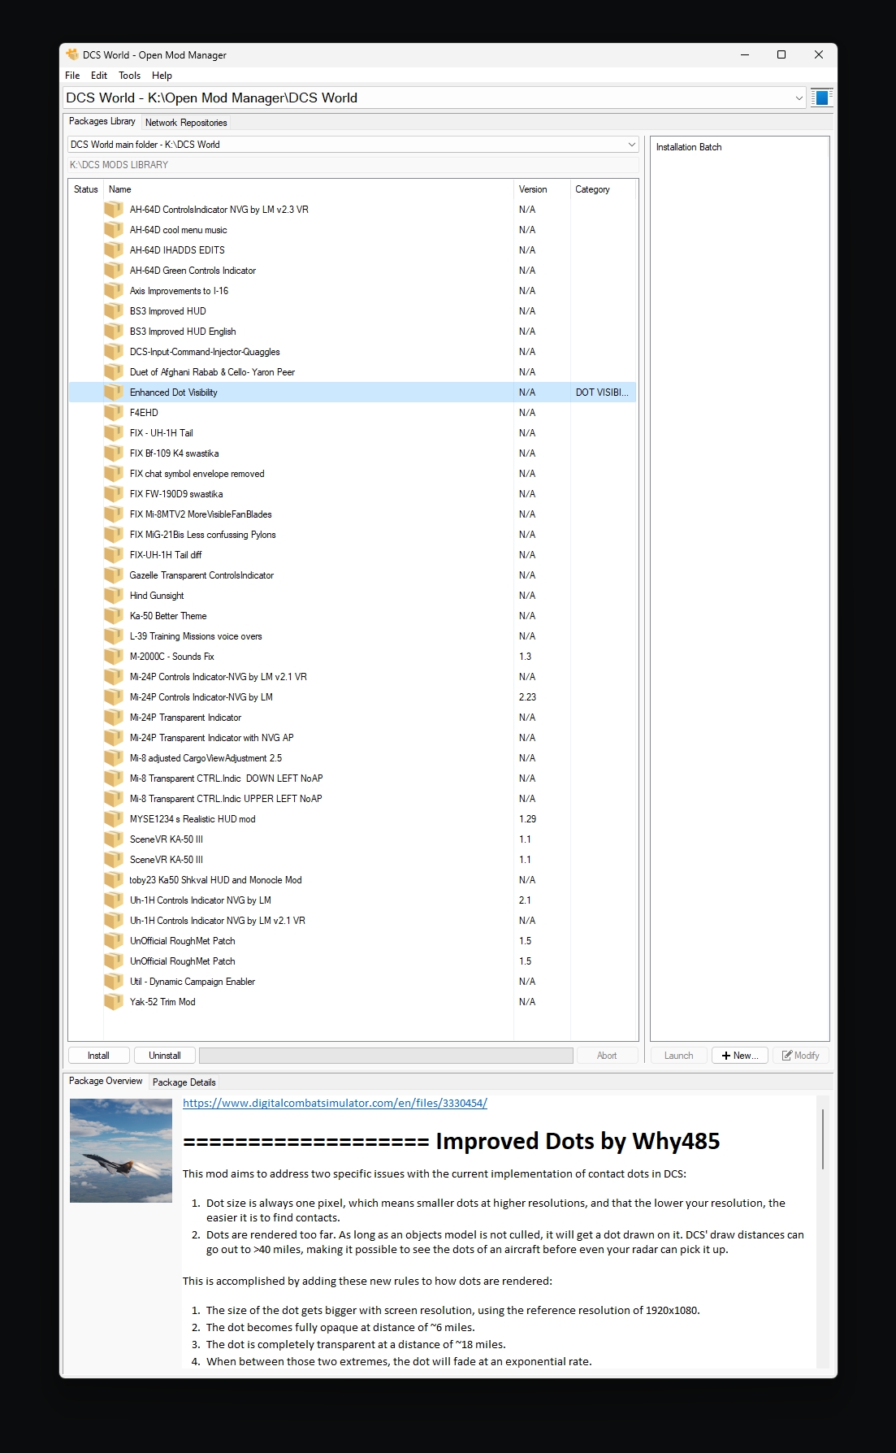Screen dimensions: 896x1453
Task: Select the Packages Library tab
Action: pos(102,121)
